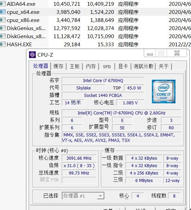The width and height of the screenshot is (191, 210).
Task: Click the AIDA64.exe file icon
Action: pos(3,4)
